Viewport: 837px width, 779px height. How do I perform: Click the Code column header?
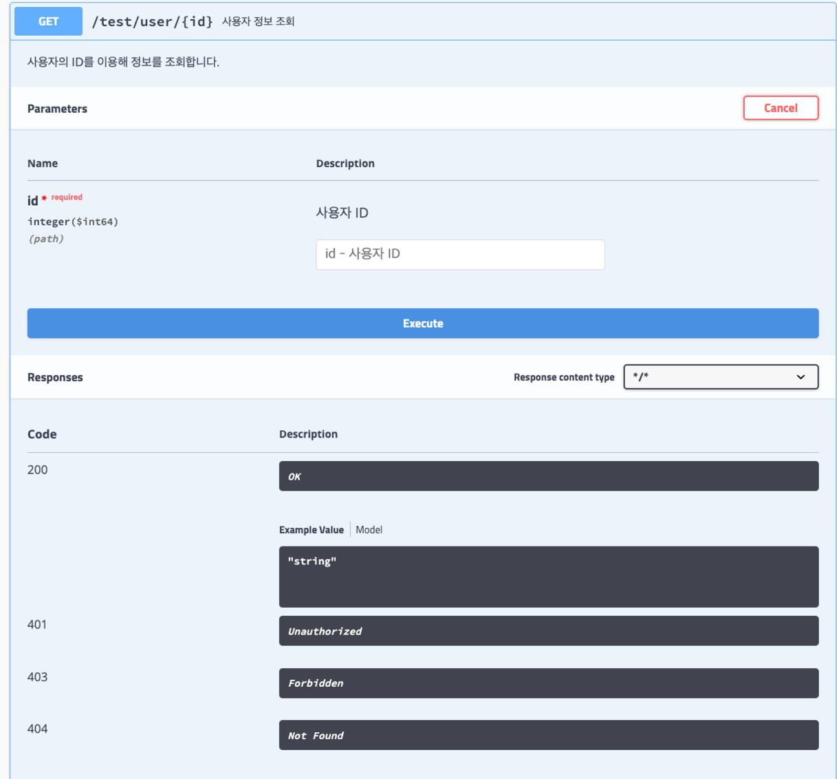point(42,434)
